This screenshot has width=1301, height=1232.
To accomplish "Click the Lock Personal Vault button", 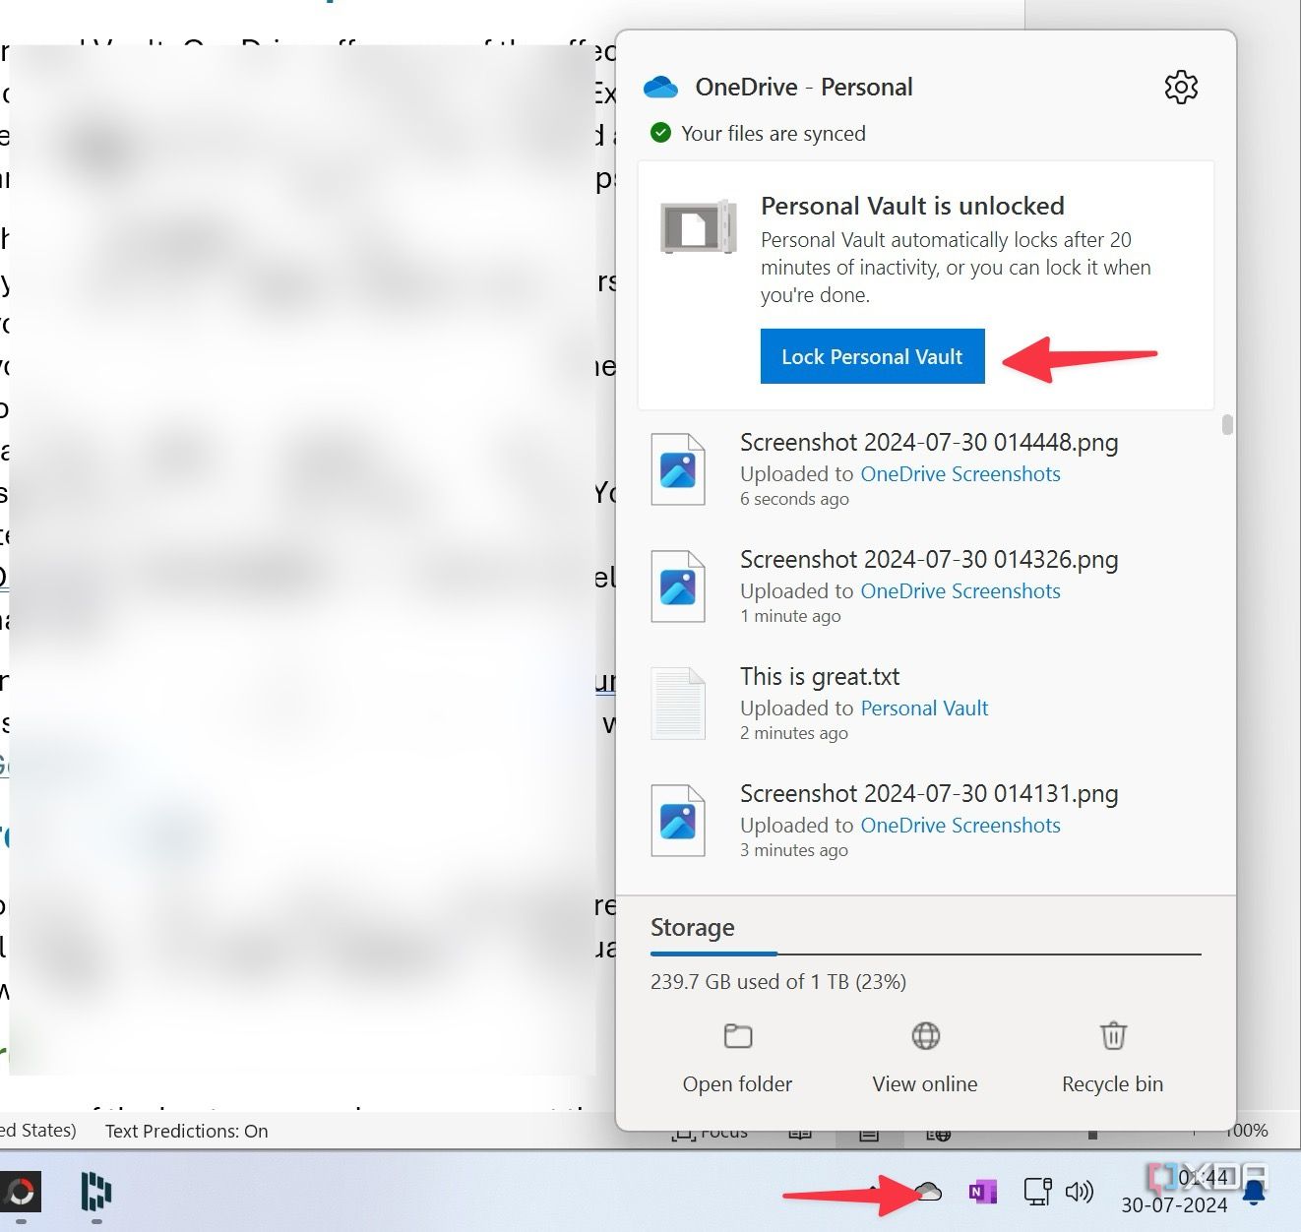I will (872, 356).
